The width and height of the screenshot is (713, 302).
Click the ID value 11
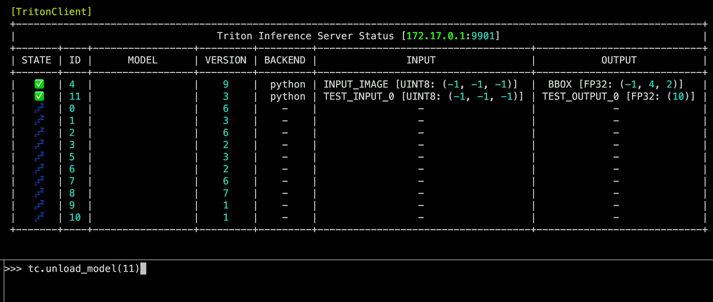tap(75, 96)
